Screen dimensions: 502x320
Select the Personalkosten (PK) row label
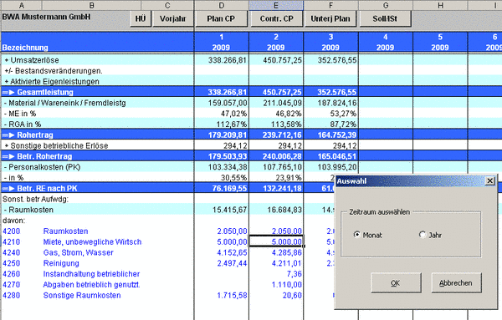click(x=42, y=167)
